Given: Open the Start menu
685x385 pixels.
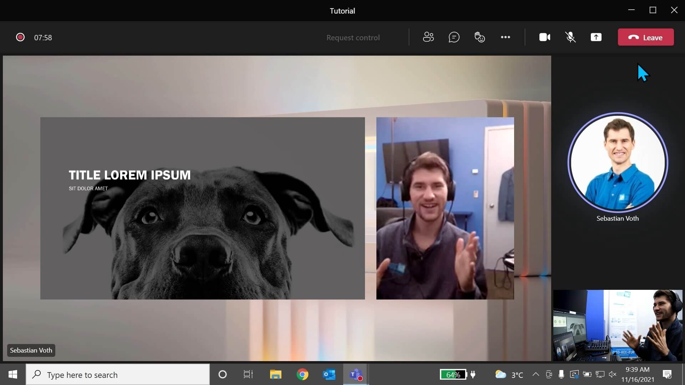Looking at the screenshot, I should tap(12, 374).
